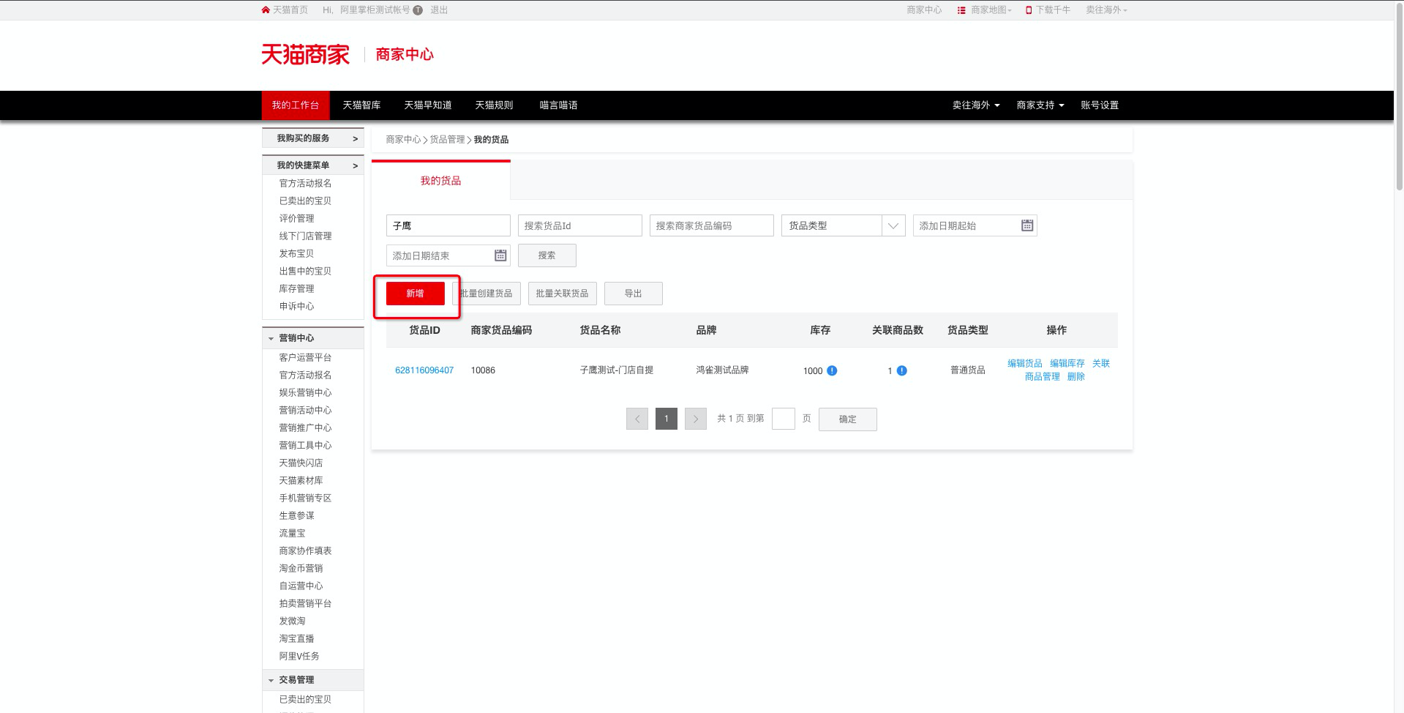Open the 喵言喵语 nav item
This screenshot has height=713, width=1404.
[x=558, y=105]
